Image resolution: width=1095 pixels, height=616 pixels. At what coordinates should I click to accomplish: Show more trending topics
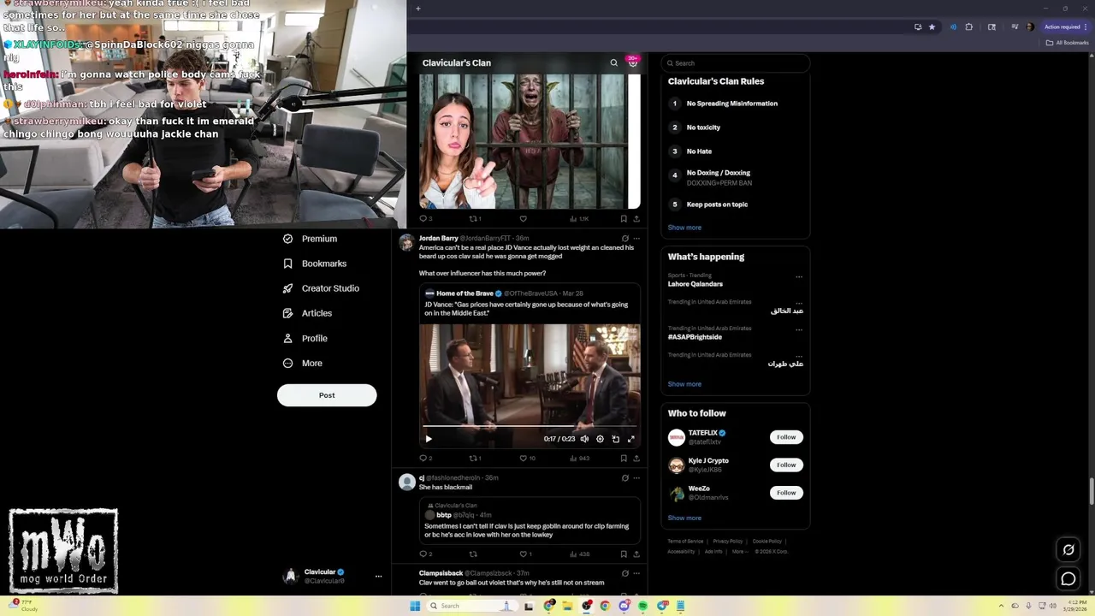(684, 384)
